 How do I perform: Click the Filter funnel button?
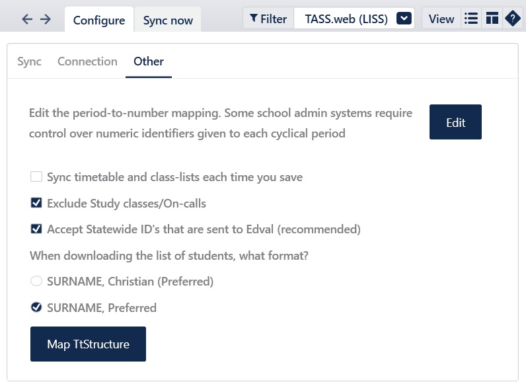click(268, 19)
